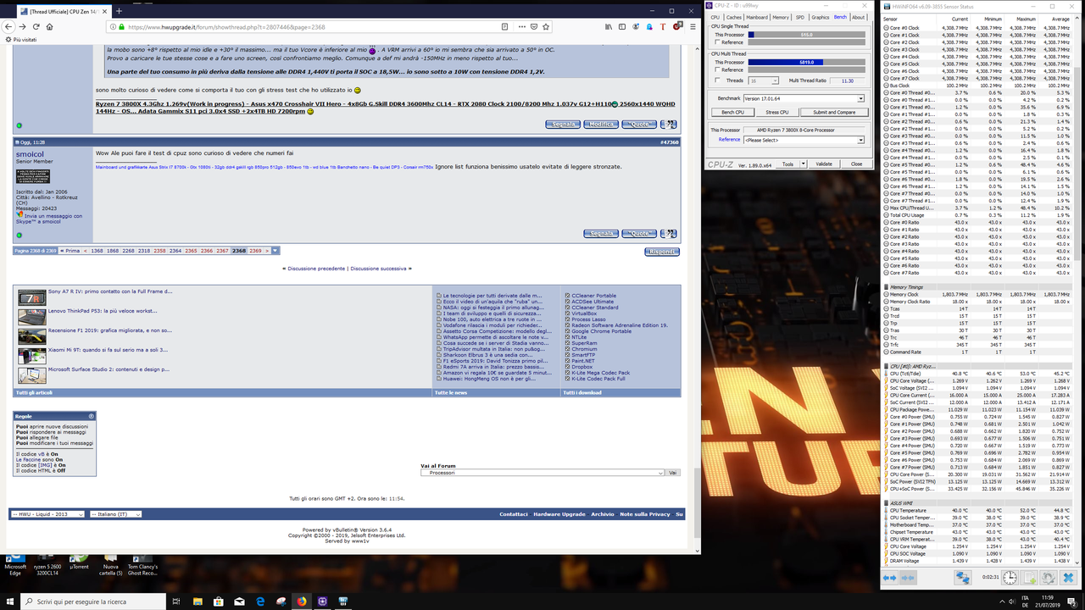
Task: Launch Chrome from the taskbar
Action: pyautogui.click(x=302, y=601)
